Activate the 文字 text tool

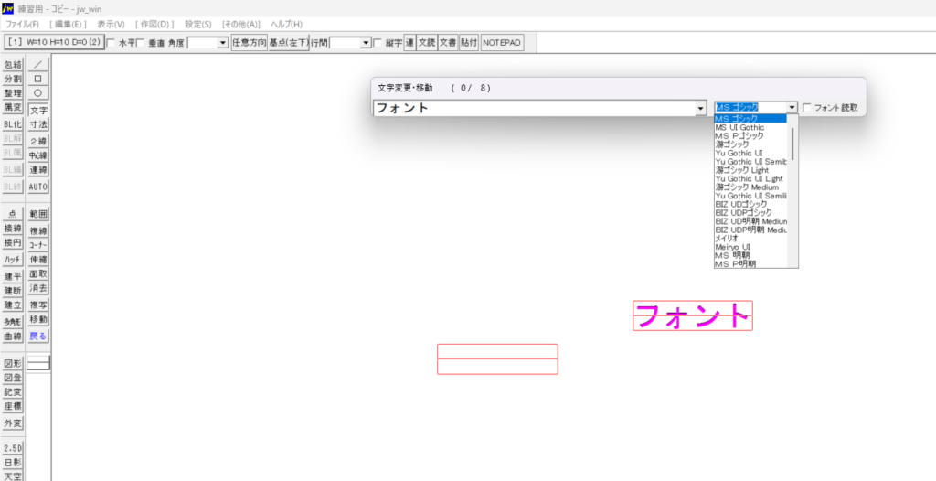pos(37,110)
